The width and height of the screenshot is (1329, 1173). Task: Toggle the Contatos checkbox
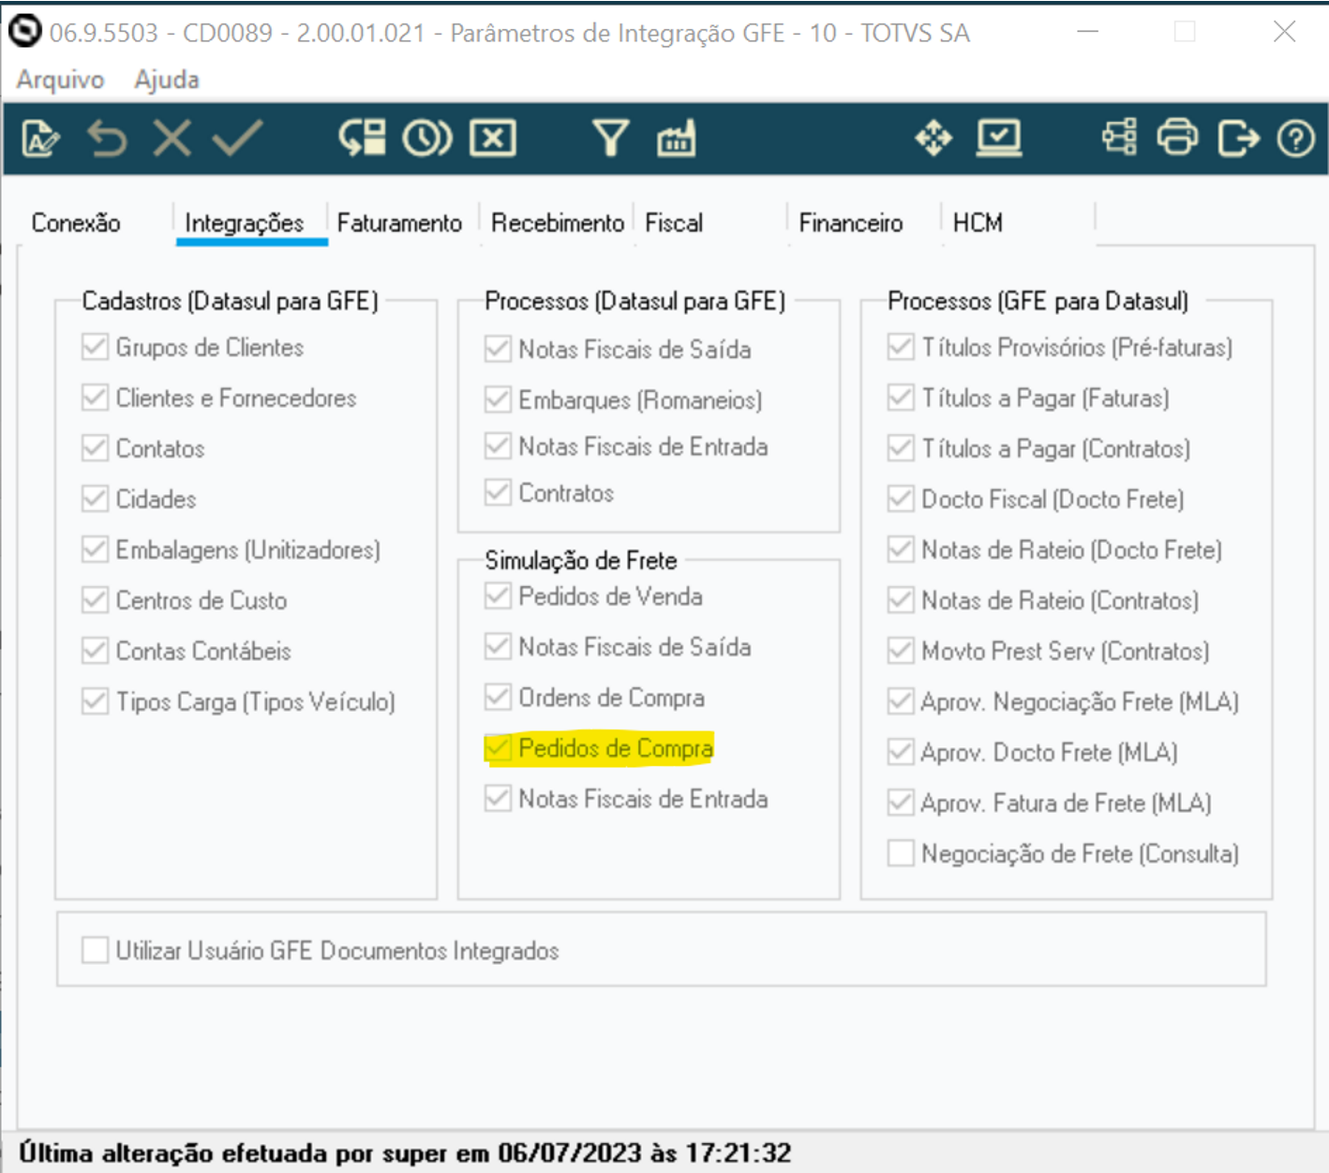click(95, 448)
